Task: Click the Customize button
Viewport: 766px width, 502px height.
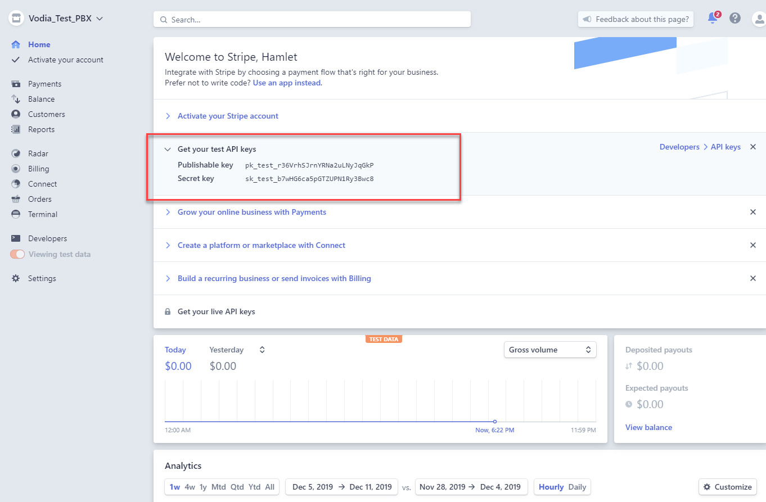Action: tap(728, 487)
